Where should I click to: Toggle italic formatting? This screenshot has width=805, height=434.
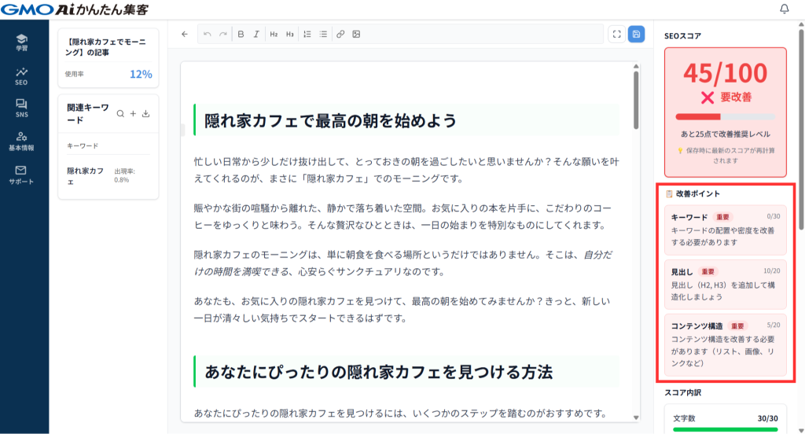[256, 35]
